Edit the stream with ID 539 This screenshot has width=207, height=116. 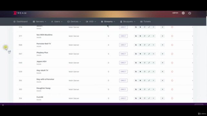click(149, 72)
